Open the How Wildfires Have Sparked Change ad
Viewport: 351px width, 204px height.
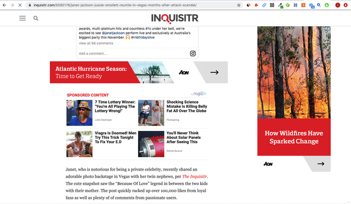(294, 99)
